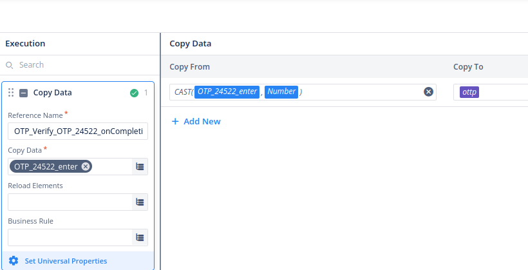Clear the Copy From CAST expression
Viewport: 528px width, 270px height.
pyautogui.click(x=428, y=92)
